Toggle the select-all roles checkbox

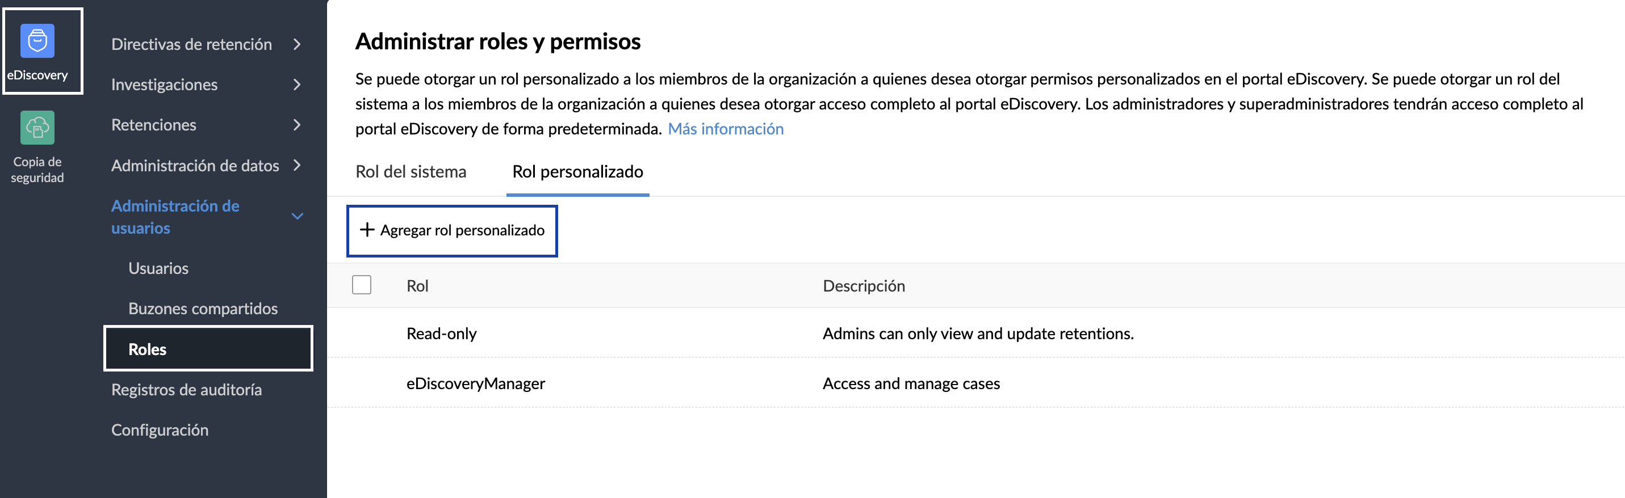362,285
